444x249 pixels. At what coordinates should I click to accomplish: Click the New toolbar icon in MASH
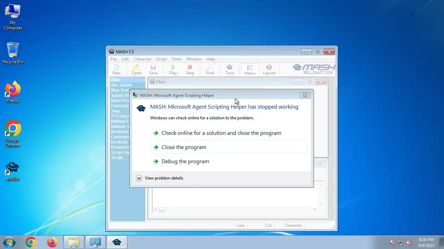tap(117, 70)
